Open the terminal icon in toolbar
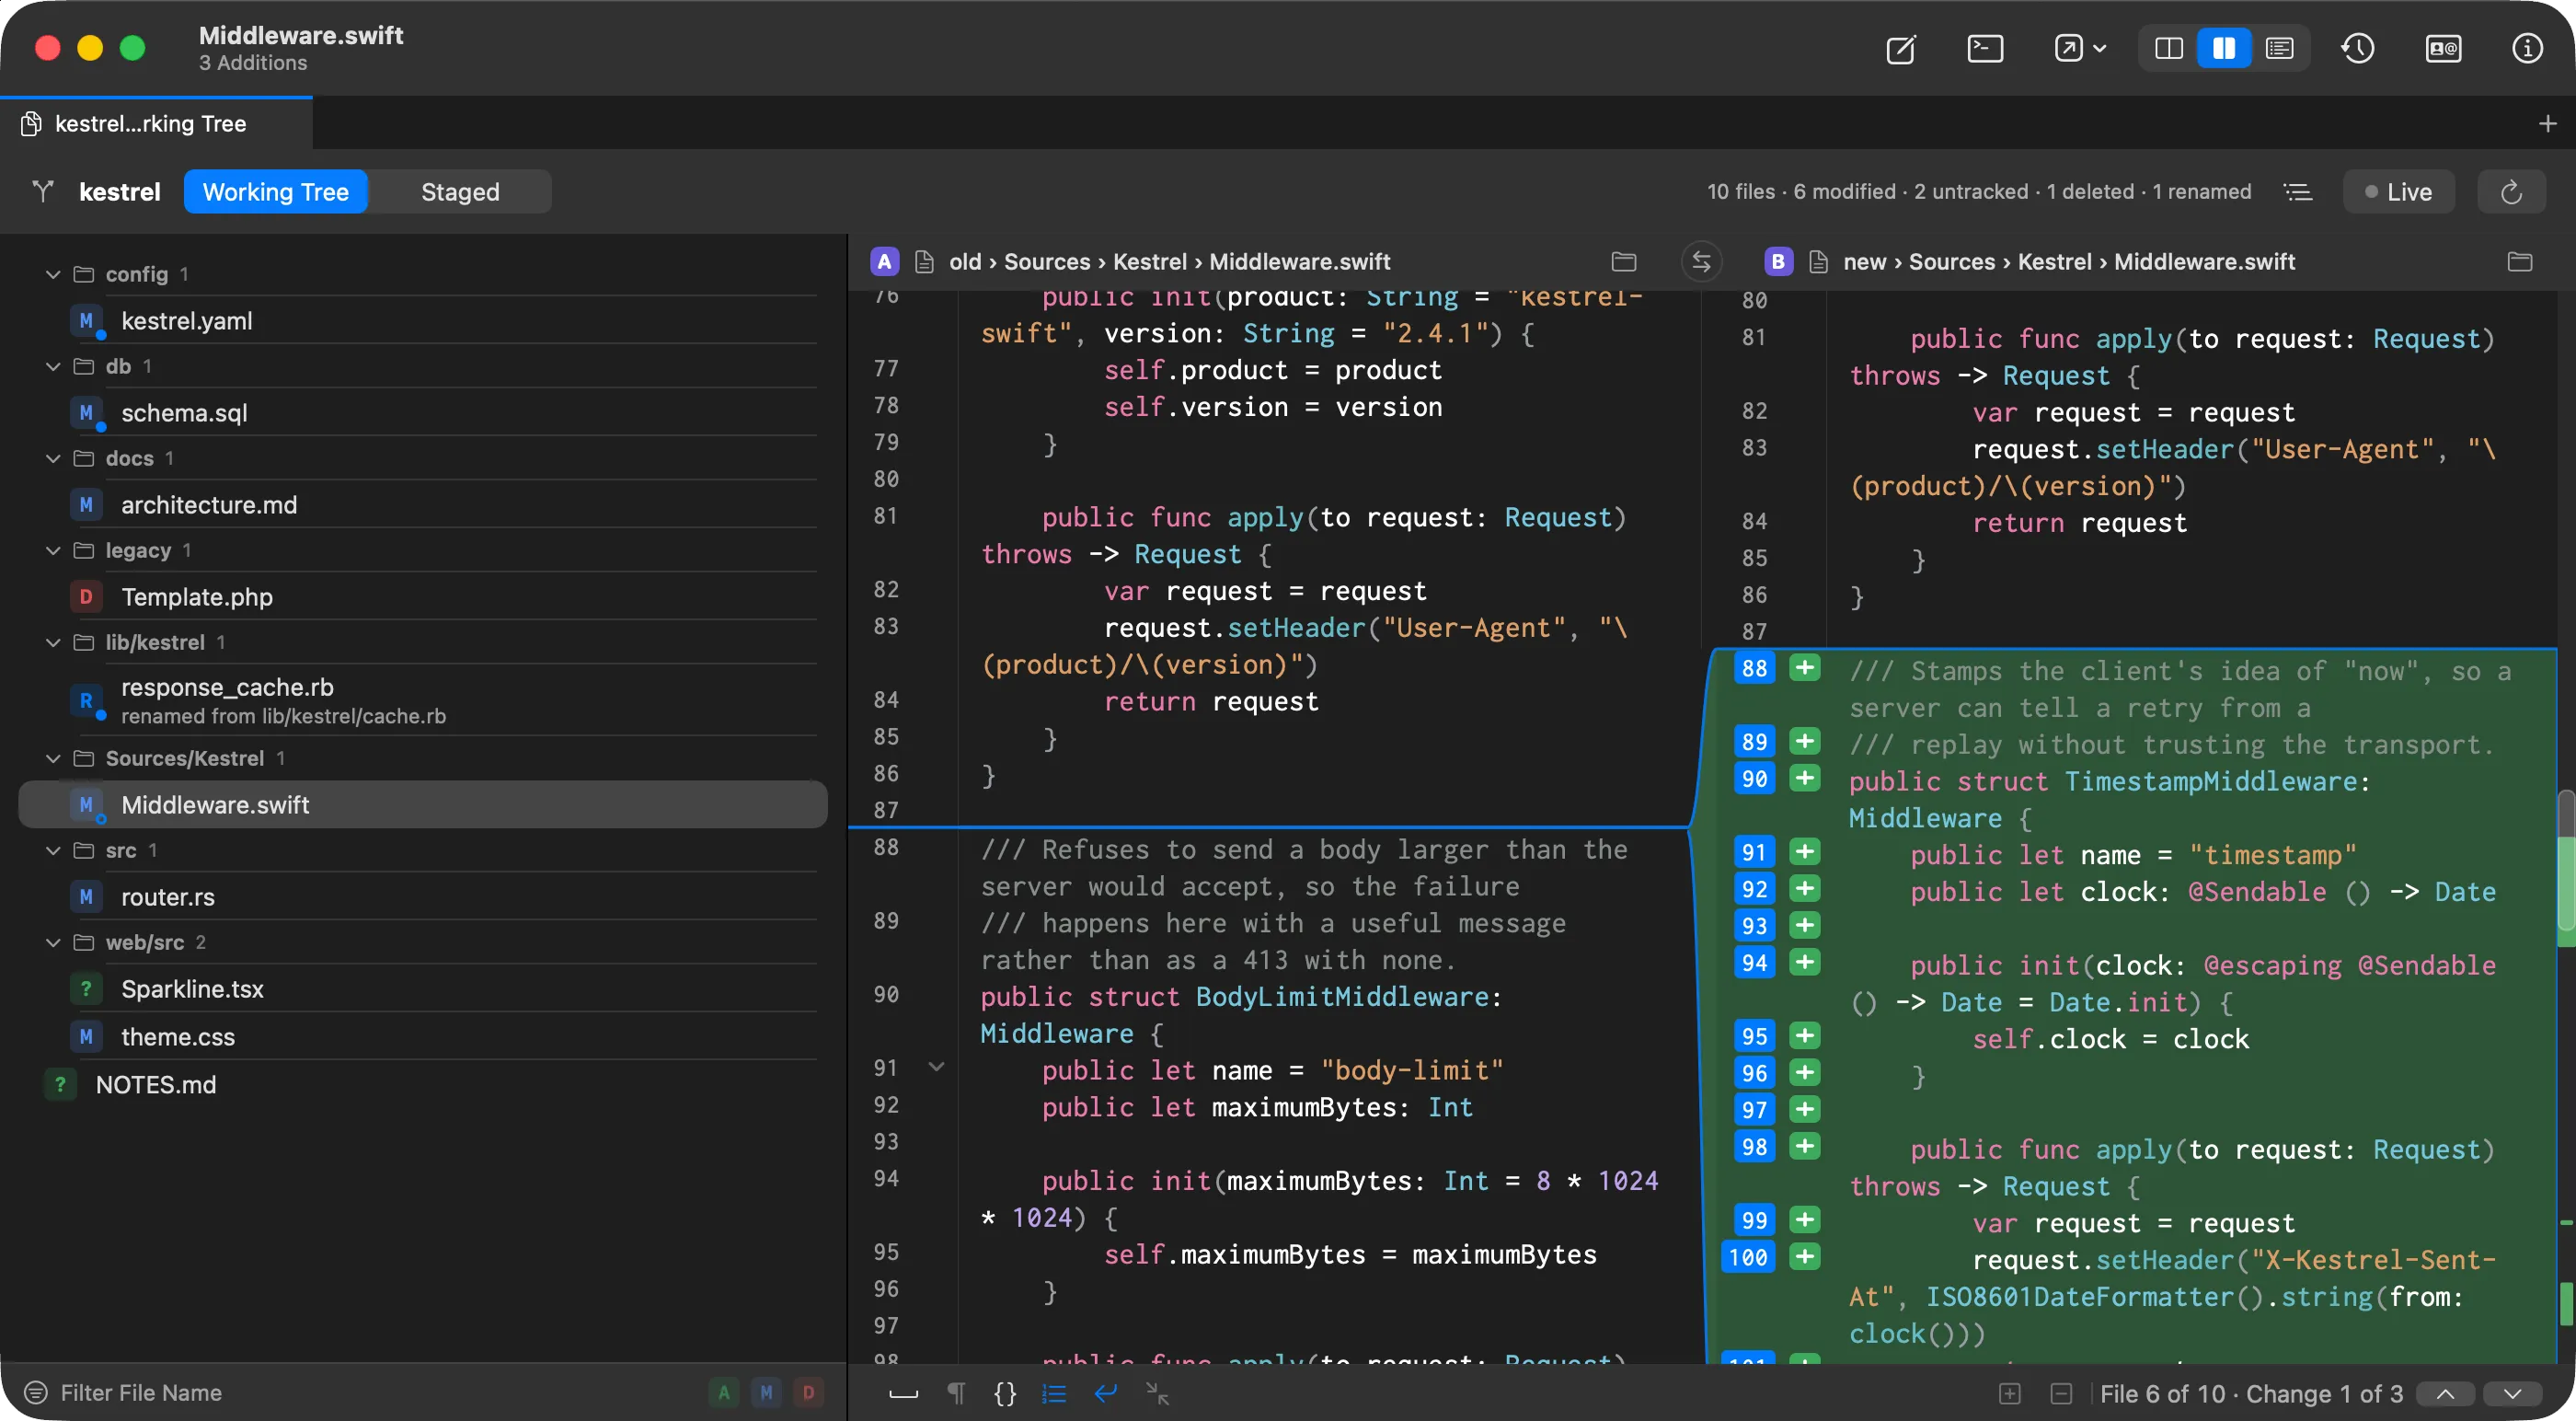Image resolution: width=2576 pixels, height=1421 pixels. coord(1984,48)
